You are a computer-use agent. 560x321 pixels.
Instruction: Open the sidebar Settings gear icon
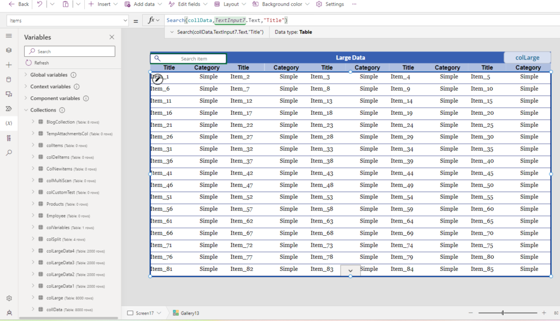pyautogui.click(x=9, y=299)
